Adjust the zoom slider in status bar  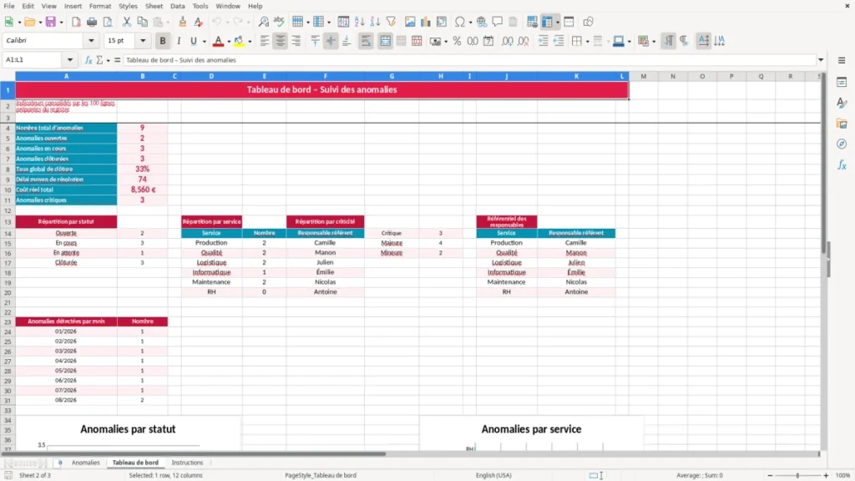point(797,475)
